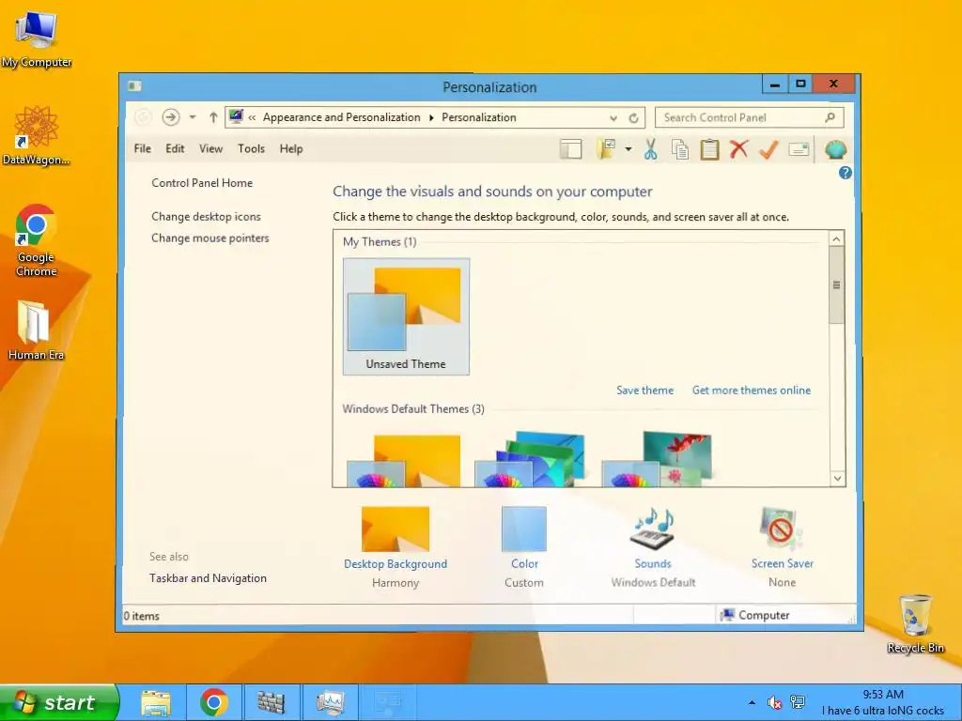
Task: Select Google Chrome desktop shortcut
Action: pyautogui.click(x=36, y=241)
